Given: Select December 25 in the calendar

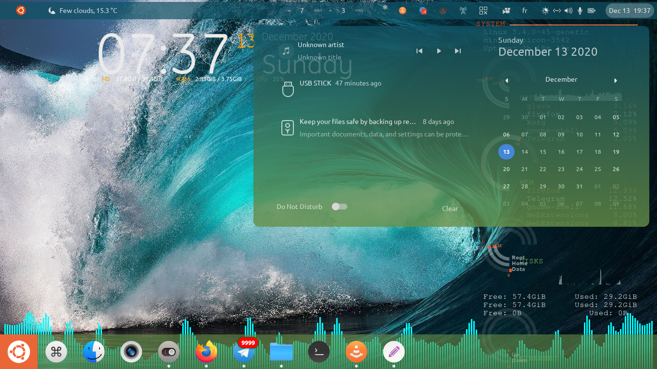Looking at the screenshot, I should click(598, 169).
